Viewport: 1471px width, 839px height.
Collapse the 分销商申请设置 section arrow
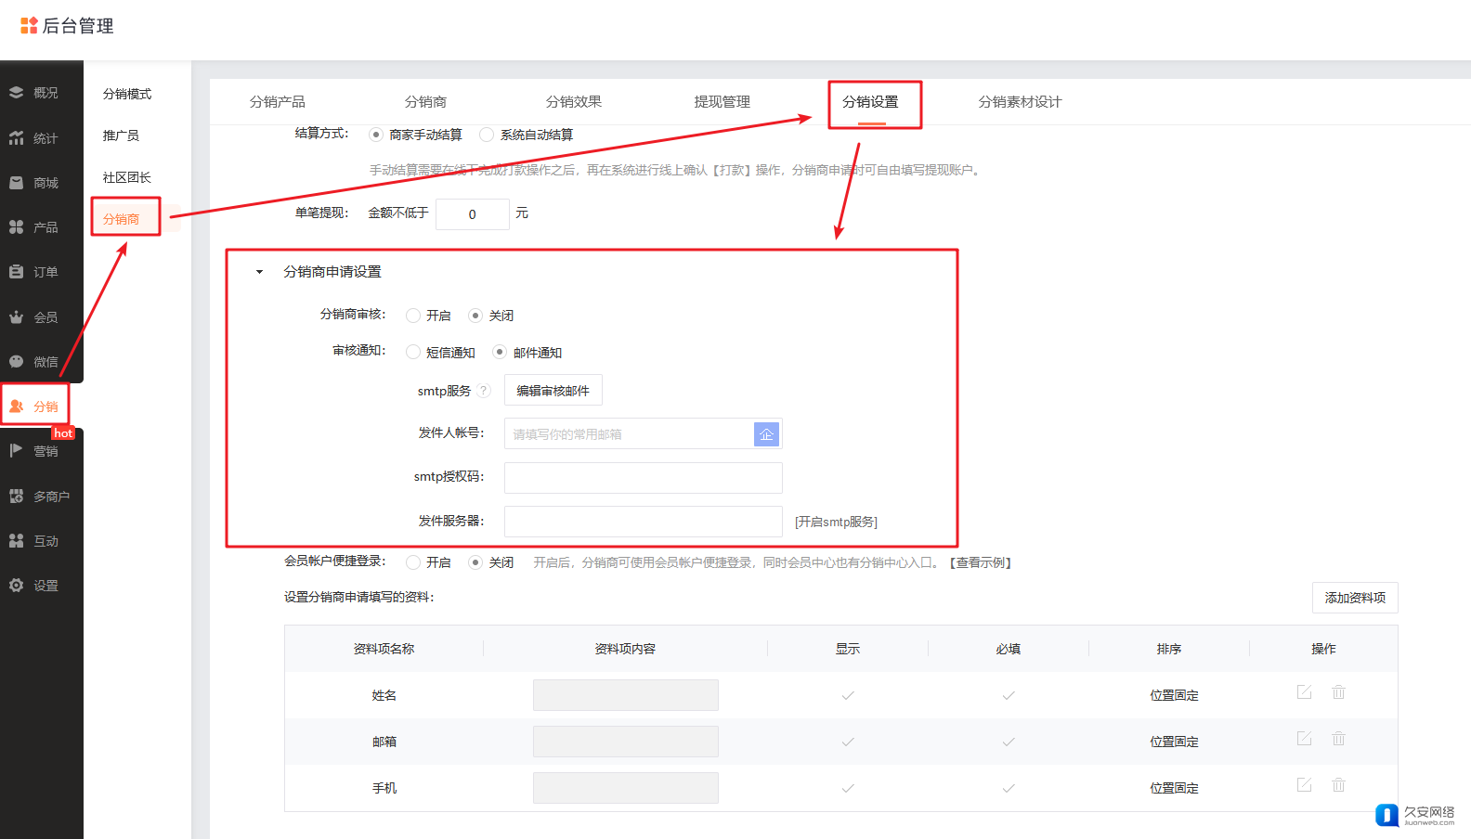pyautogui.click(x=260, y=272)
